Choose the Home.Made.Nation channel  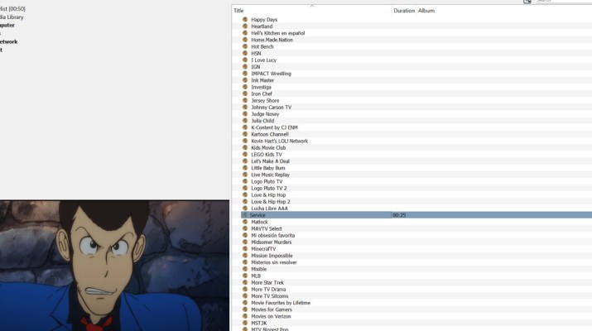click(272, 40)
